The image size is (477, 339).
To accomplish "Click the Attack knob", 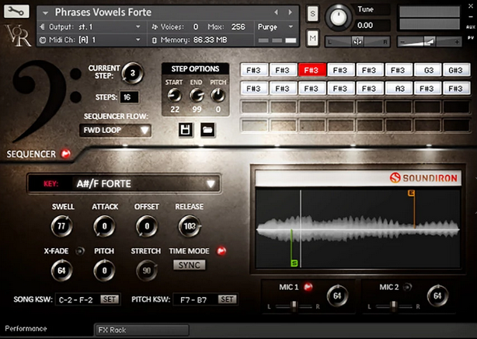I will [104, 226].
